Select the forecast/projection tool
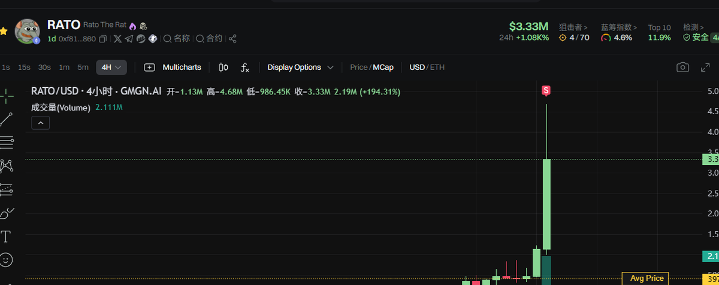Screen dimensions: 719x285 [7, 189]
